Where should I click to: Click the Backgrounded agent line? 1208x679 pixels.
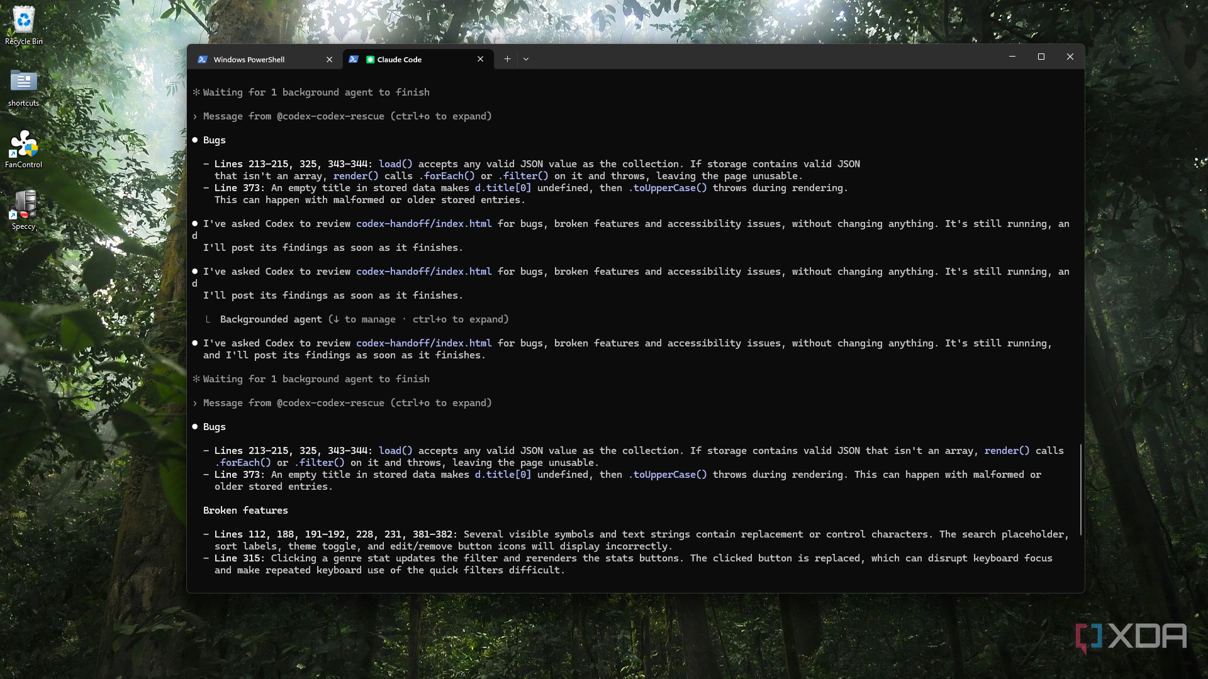pos(357,319)
